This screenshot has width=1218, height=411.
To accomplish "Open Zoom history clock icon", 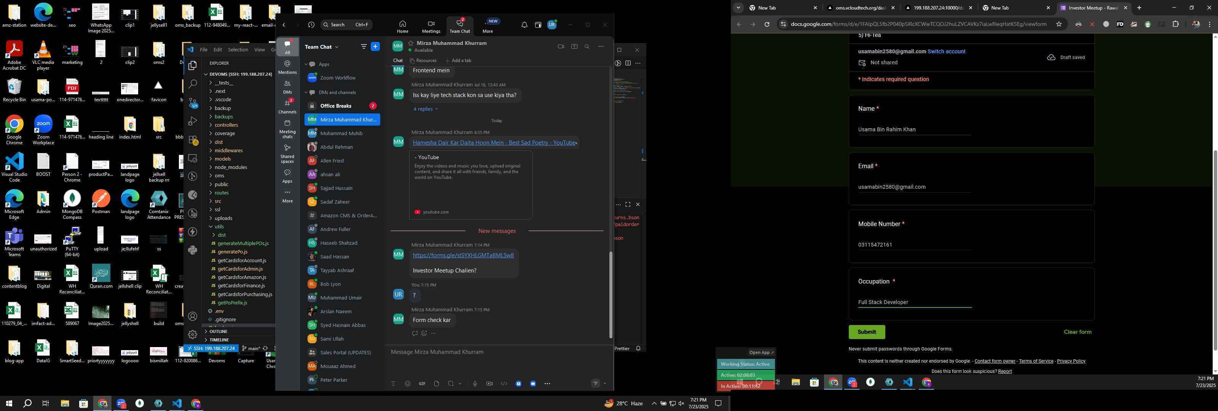I will (x=311, y=25).
